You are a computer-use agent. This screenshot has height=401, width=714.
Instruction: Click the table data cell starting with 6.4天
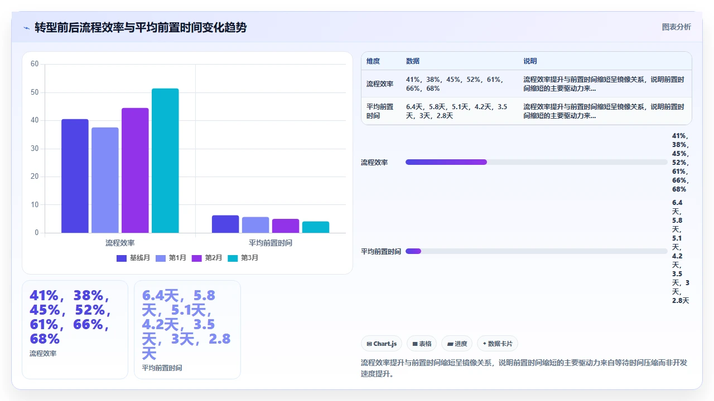click(x=460, y=111)
